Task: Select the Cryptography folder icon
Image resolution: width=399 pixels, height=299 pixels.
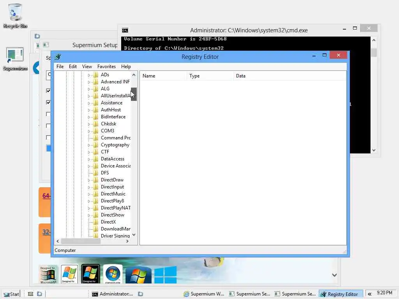Action: pyautogui.click(x=96, y=145)
